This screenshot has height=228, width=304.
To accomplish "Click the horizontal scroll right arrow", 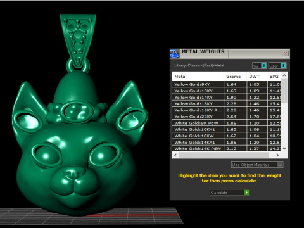I will tap(277, 155).
